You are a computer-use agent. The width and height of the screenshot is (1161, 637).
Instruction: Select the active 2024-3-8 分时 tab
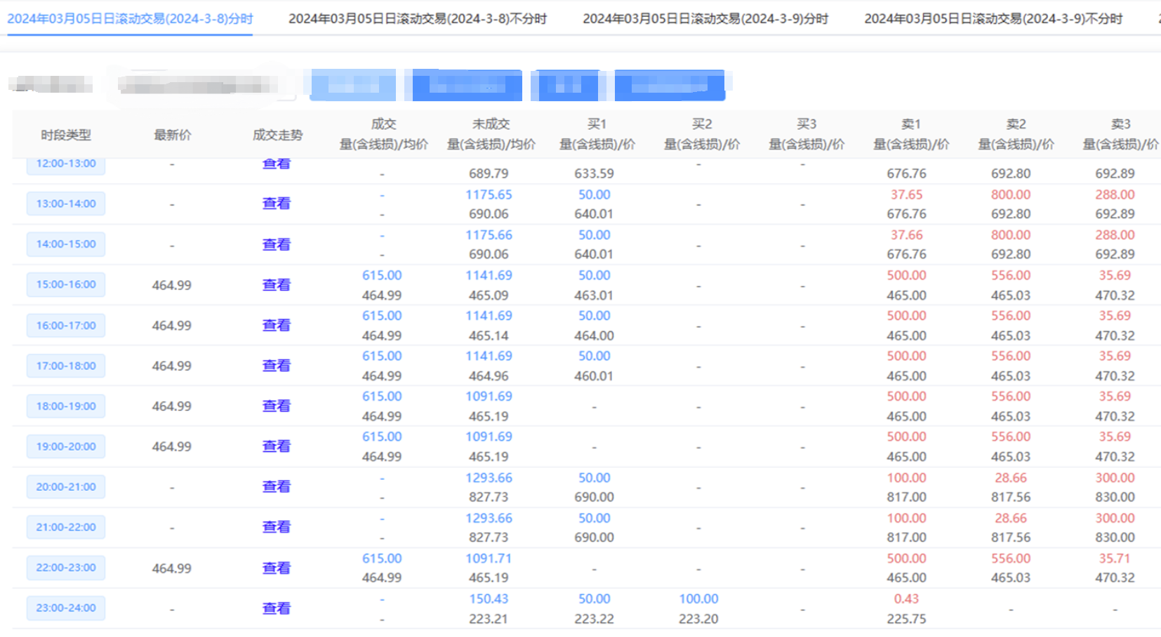tap(130, 19)
